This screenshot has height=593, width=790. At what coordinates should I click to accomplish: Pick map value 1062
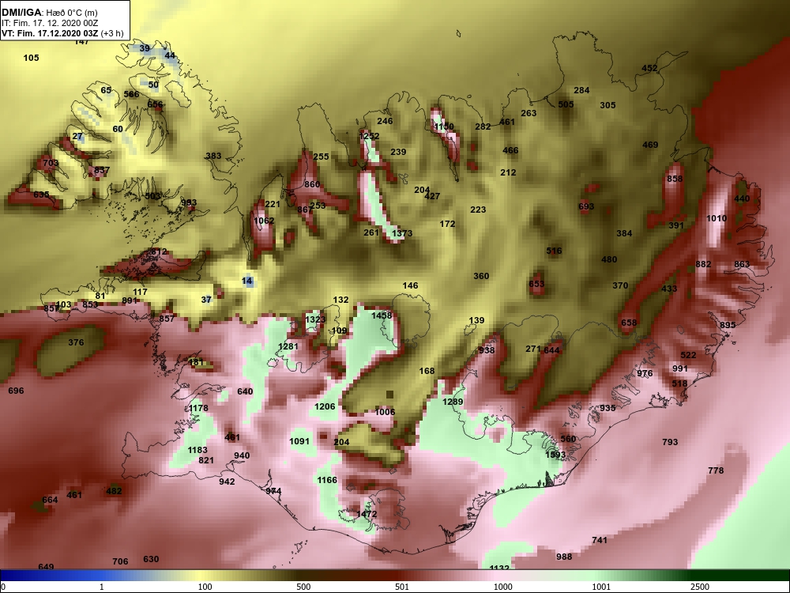264,221
